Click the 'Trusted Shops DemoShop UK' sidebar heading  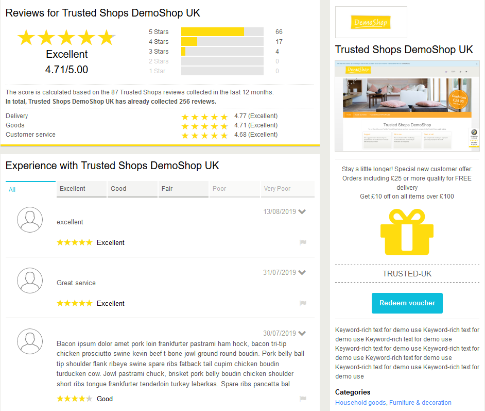coord(404,50)
